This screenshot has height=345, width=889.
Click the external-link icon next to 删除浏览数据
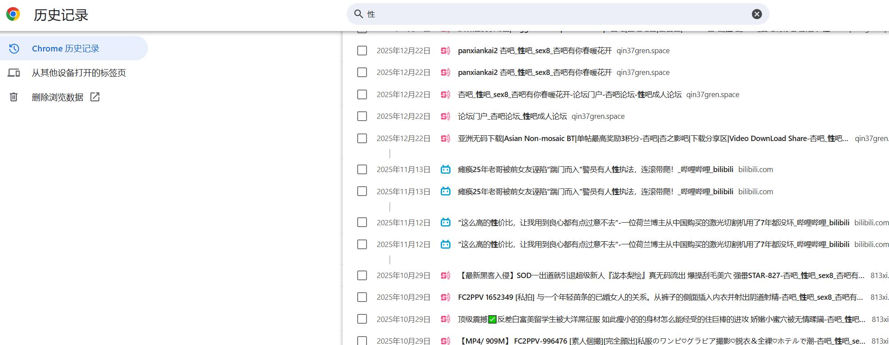point(95,97)
